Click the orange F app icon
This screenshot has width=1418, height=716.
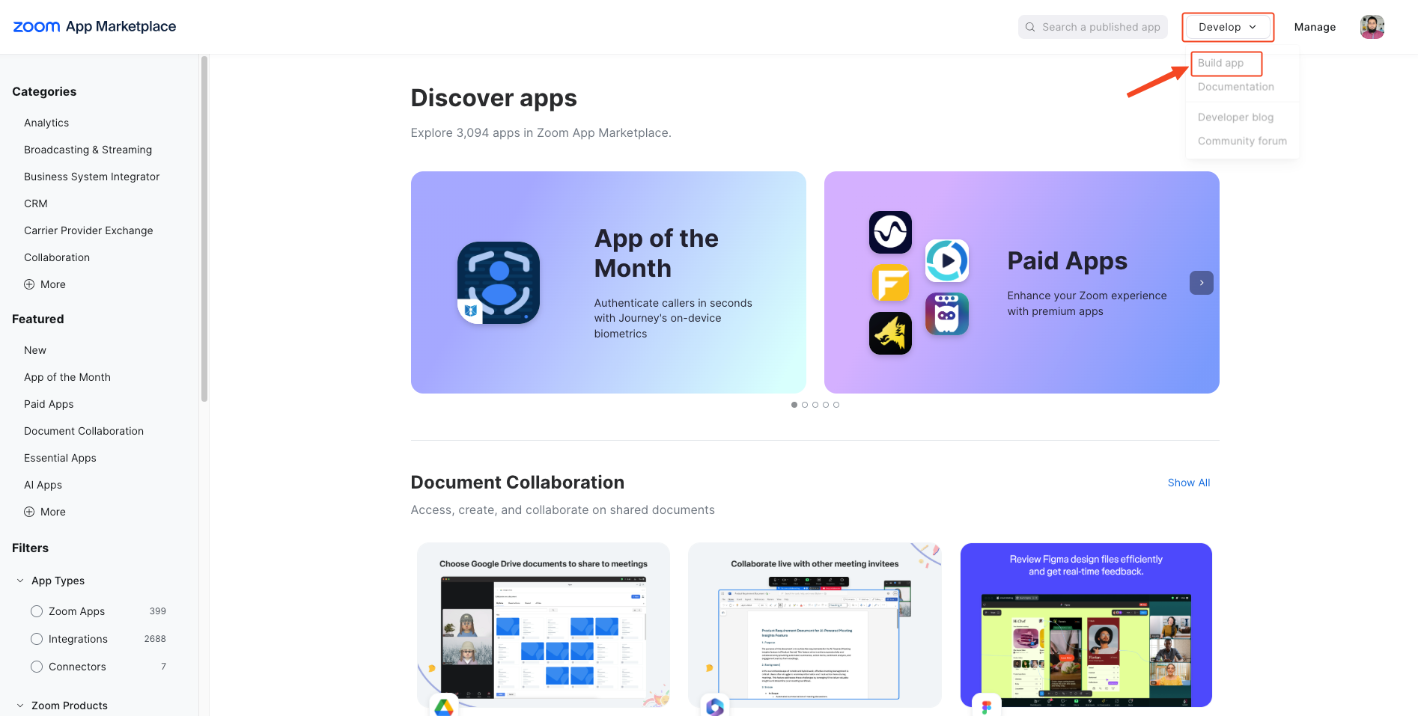(x=890, y=283)
